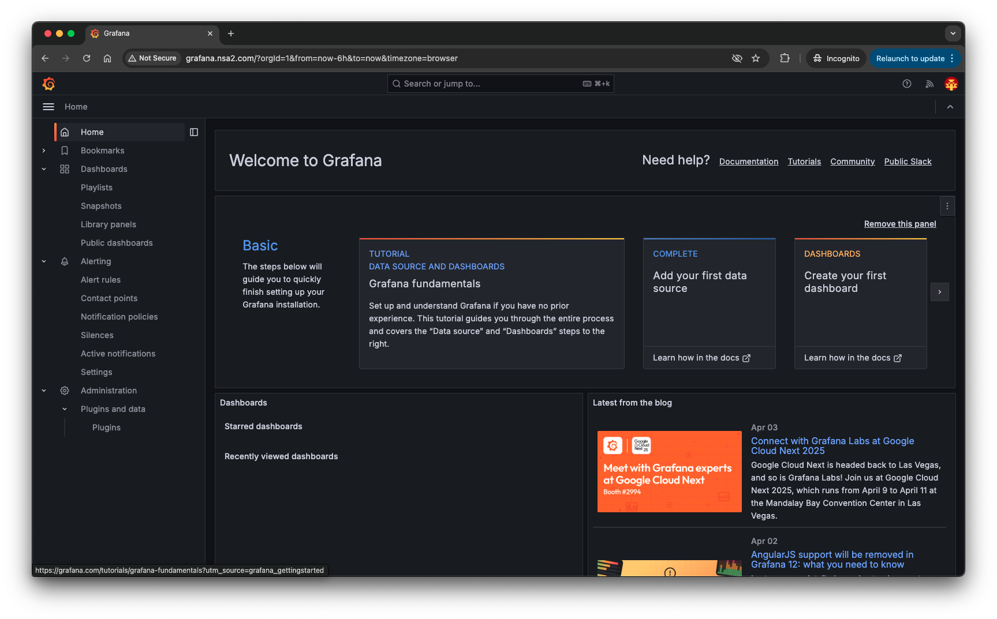Screen dimensions: 997x619
Task: Open the Documentation link
Action: (x=749, y=162)
